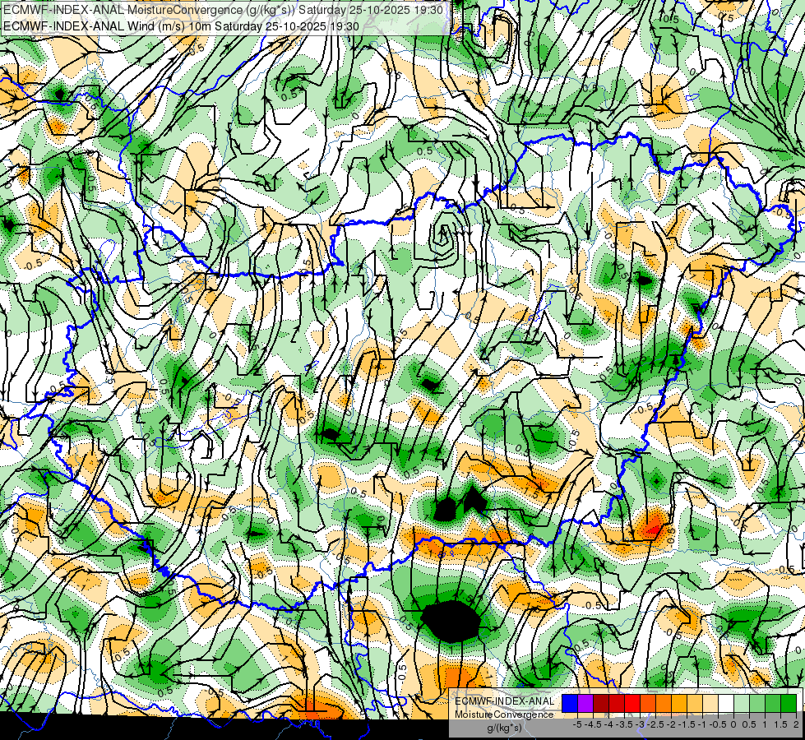805x740 pixels.
Task: Click the 2 tick label ending the legend
Action: coord(796,724)
